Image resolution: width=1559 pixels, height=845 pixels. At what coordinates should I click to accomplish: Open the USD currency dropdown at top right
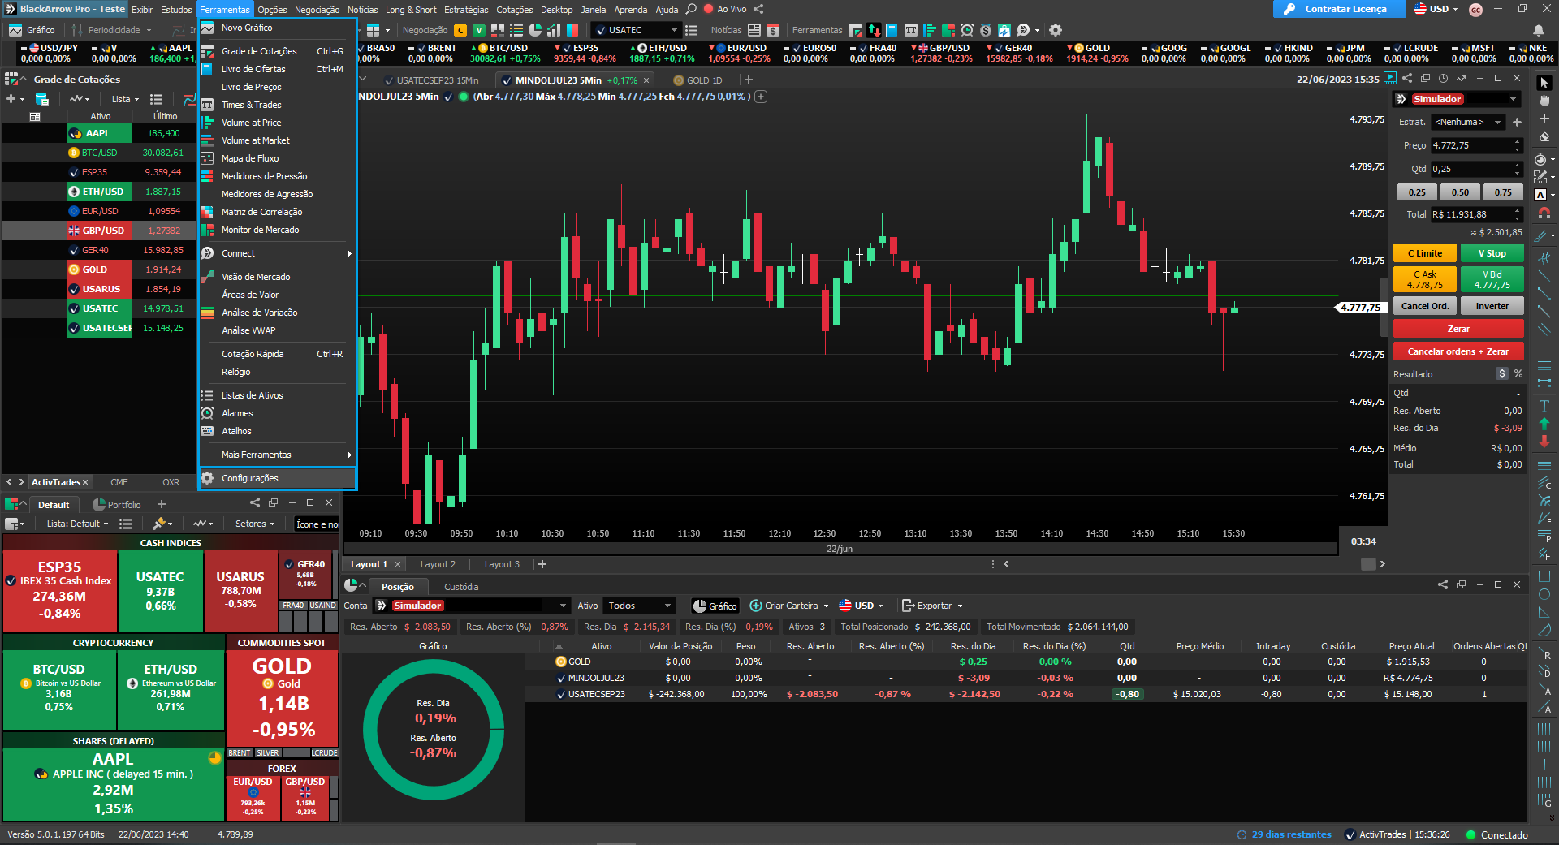(1436, 9)
